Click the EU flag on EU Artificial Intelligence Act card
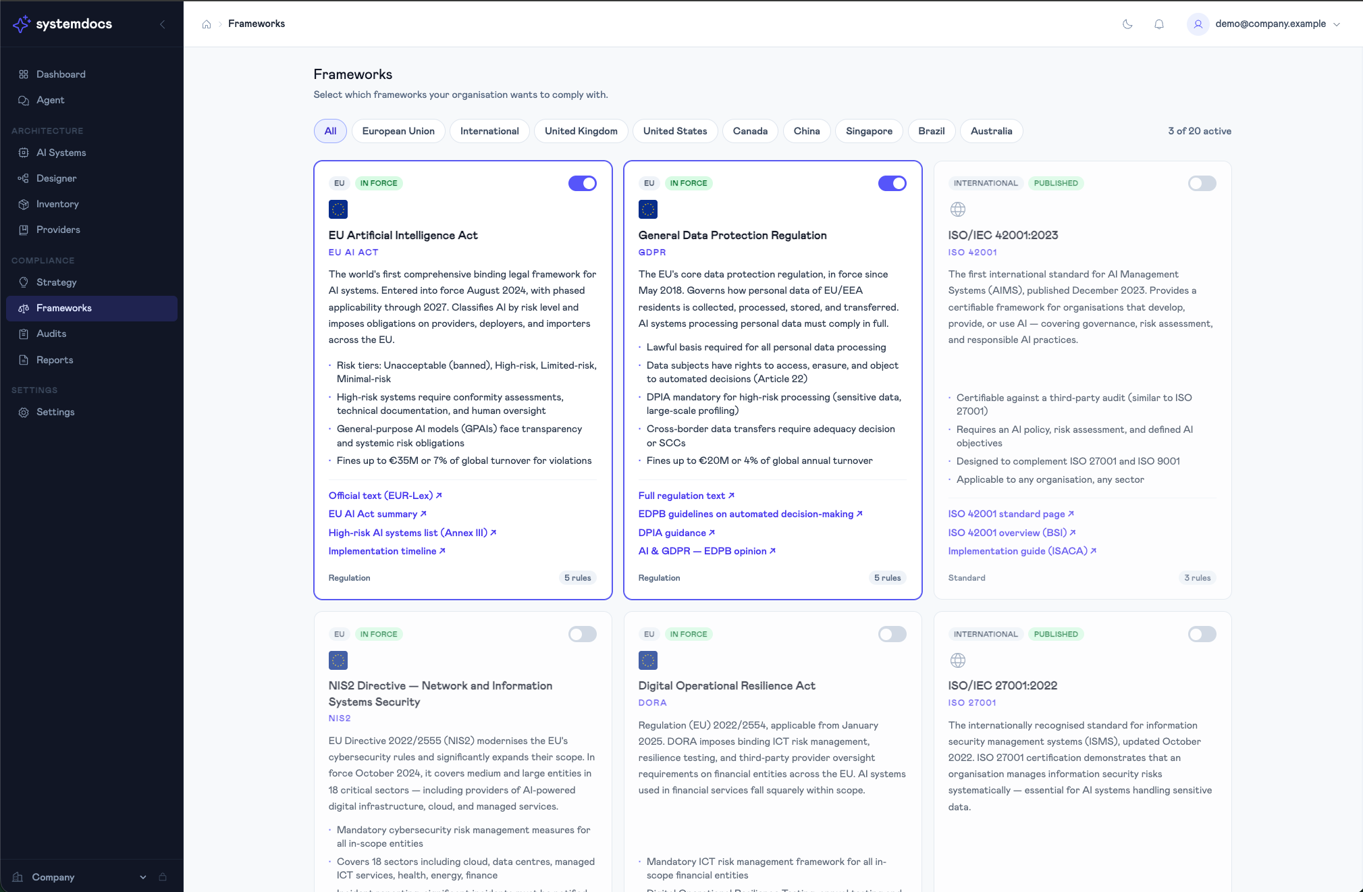The height and width of the screenshot is (892, 1363). click(338, 209)
